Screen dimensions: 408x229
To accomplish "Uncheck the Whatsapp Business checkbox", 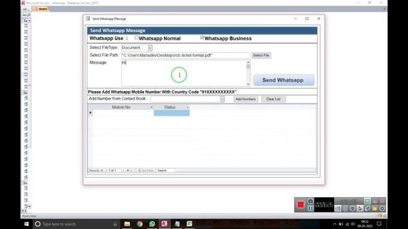I will pos(202,38).
